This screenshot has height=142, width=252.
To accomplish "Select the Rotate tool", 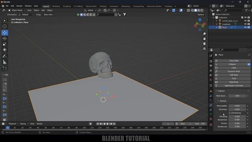I will point(5,39).
